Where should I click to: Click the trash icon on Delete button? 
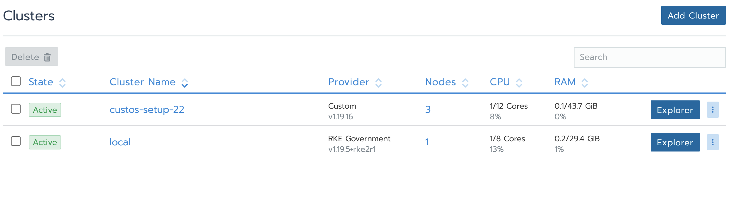click(47, 57)
